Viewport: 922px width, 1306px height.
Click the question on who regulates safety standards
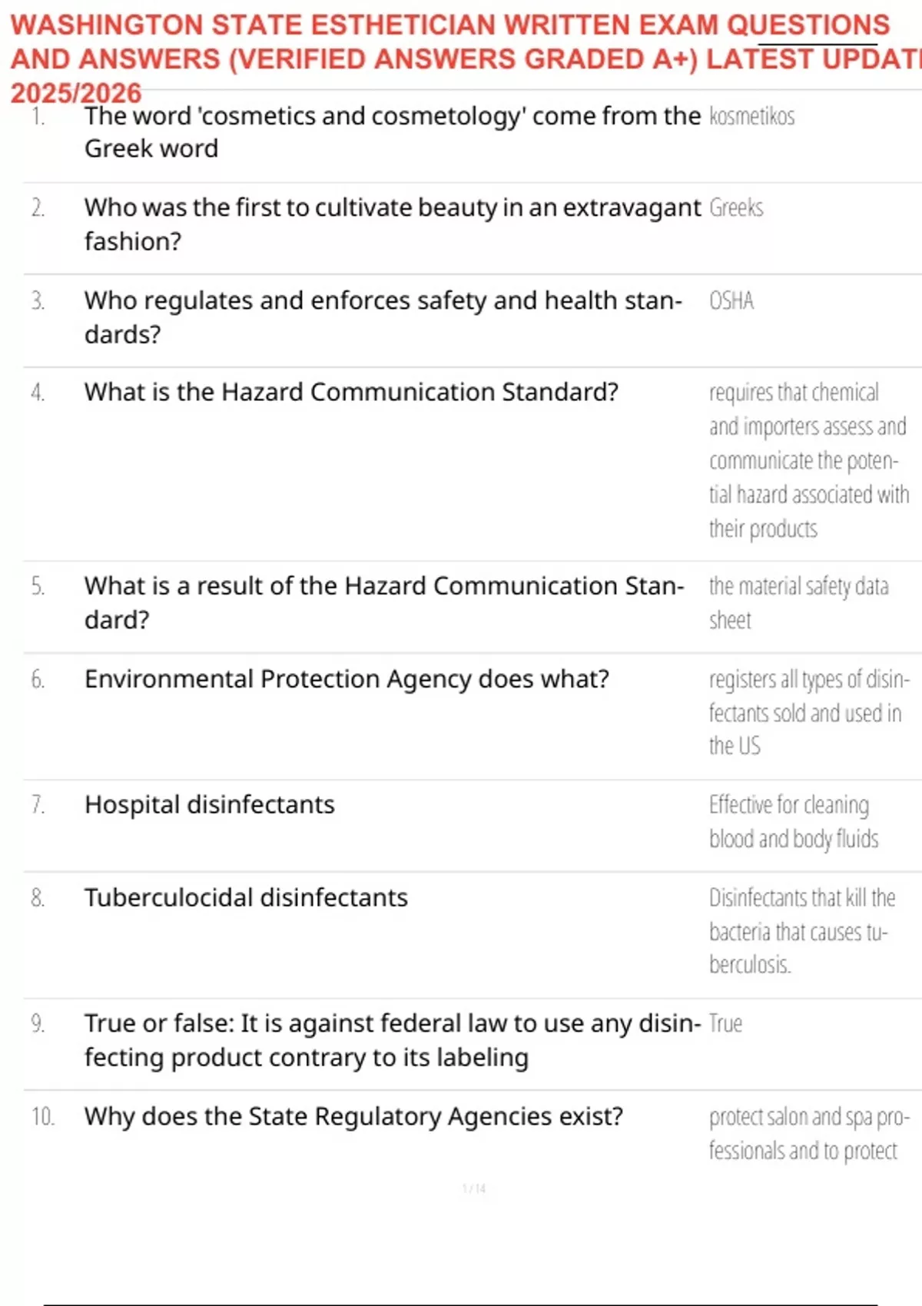tap(383, 317)
